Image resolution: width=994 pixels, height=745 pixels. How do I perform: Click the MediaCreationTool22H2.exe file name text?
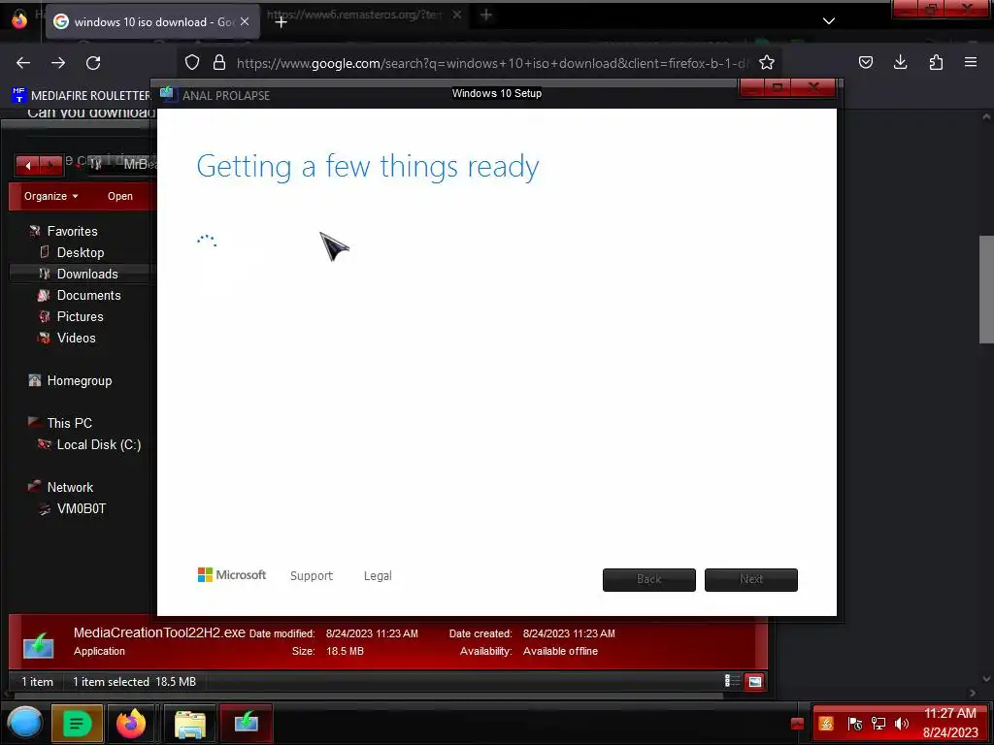159,632
